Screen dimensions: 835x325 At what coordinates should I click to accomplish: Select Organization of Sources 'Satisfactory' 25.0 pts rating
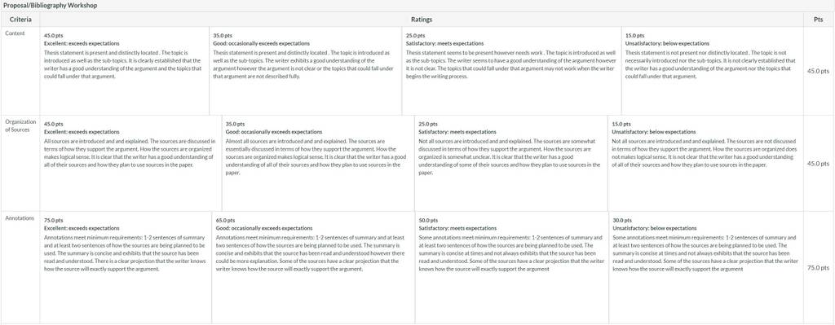[511, 163]
